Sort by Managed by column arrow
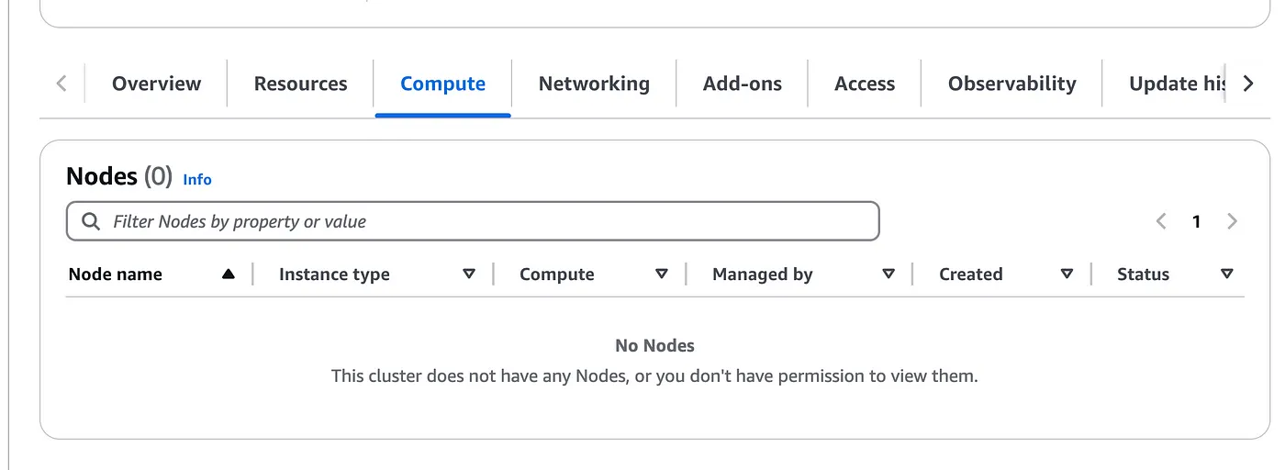The width and height of the screenshot is (1285, 470). pyautogui.click(x=888, y=274)
